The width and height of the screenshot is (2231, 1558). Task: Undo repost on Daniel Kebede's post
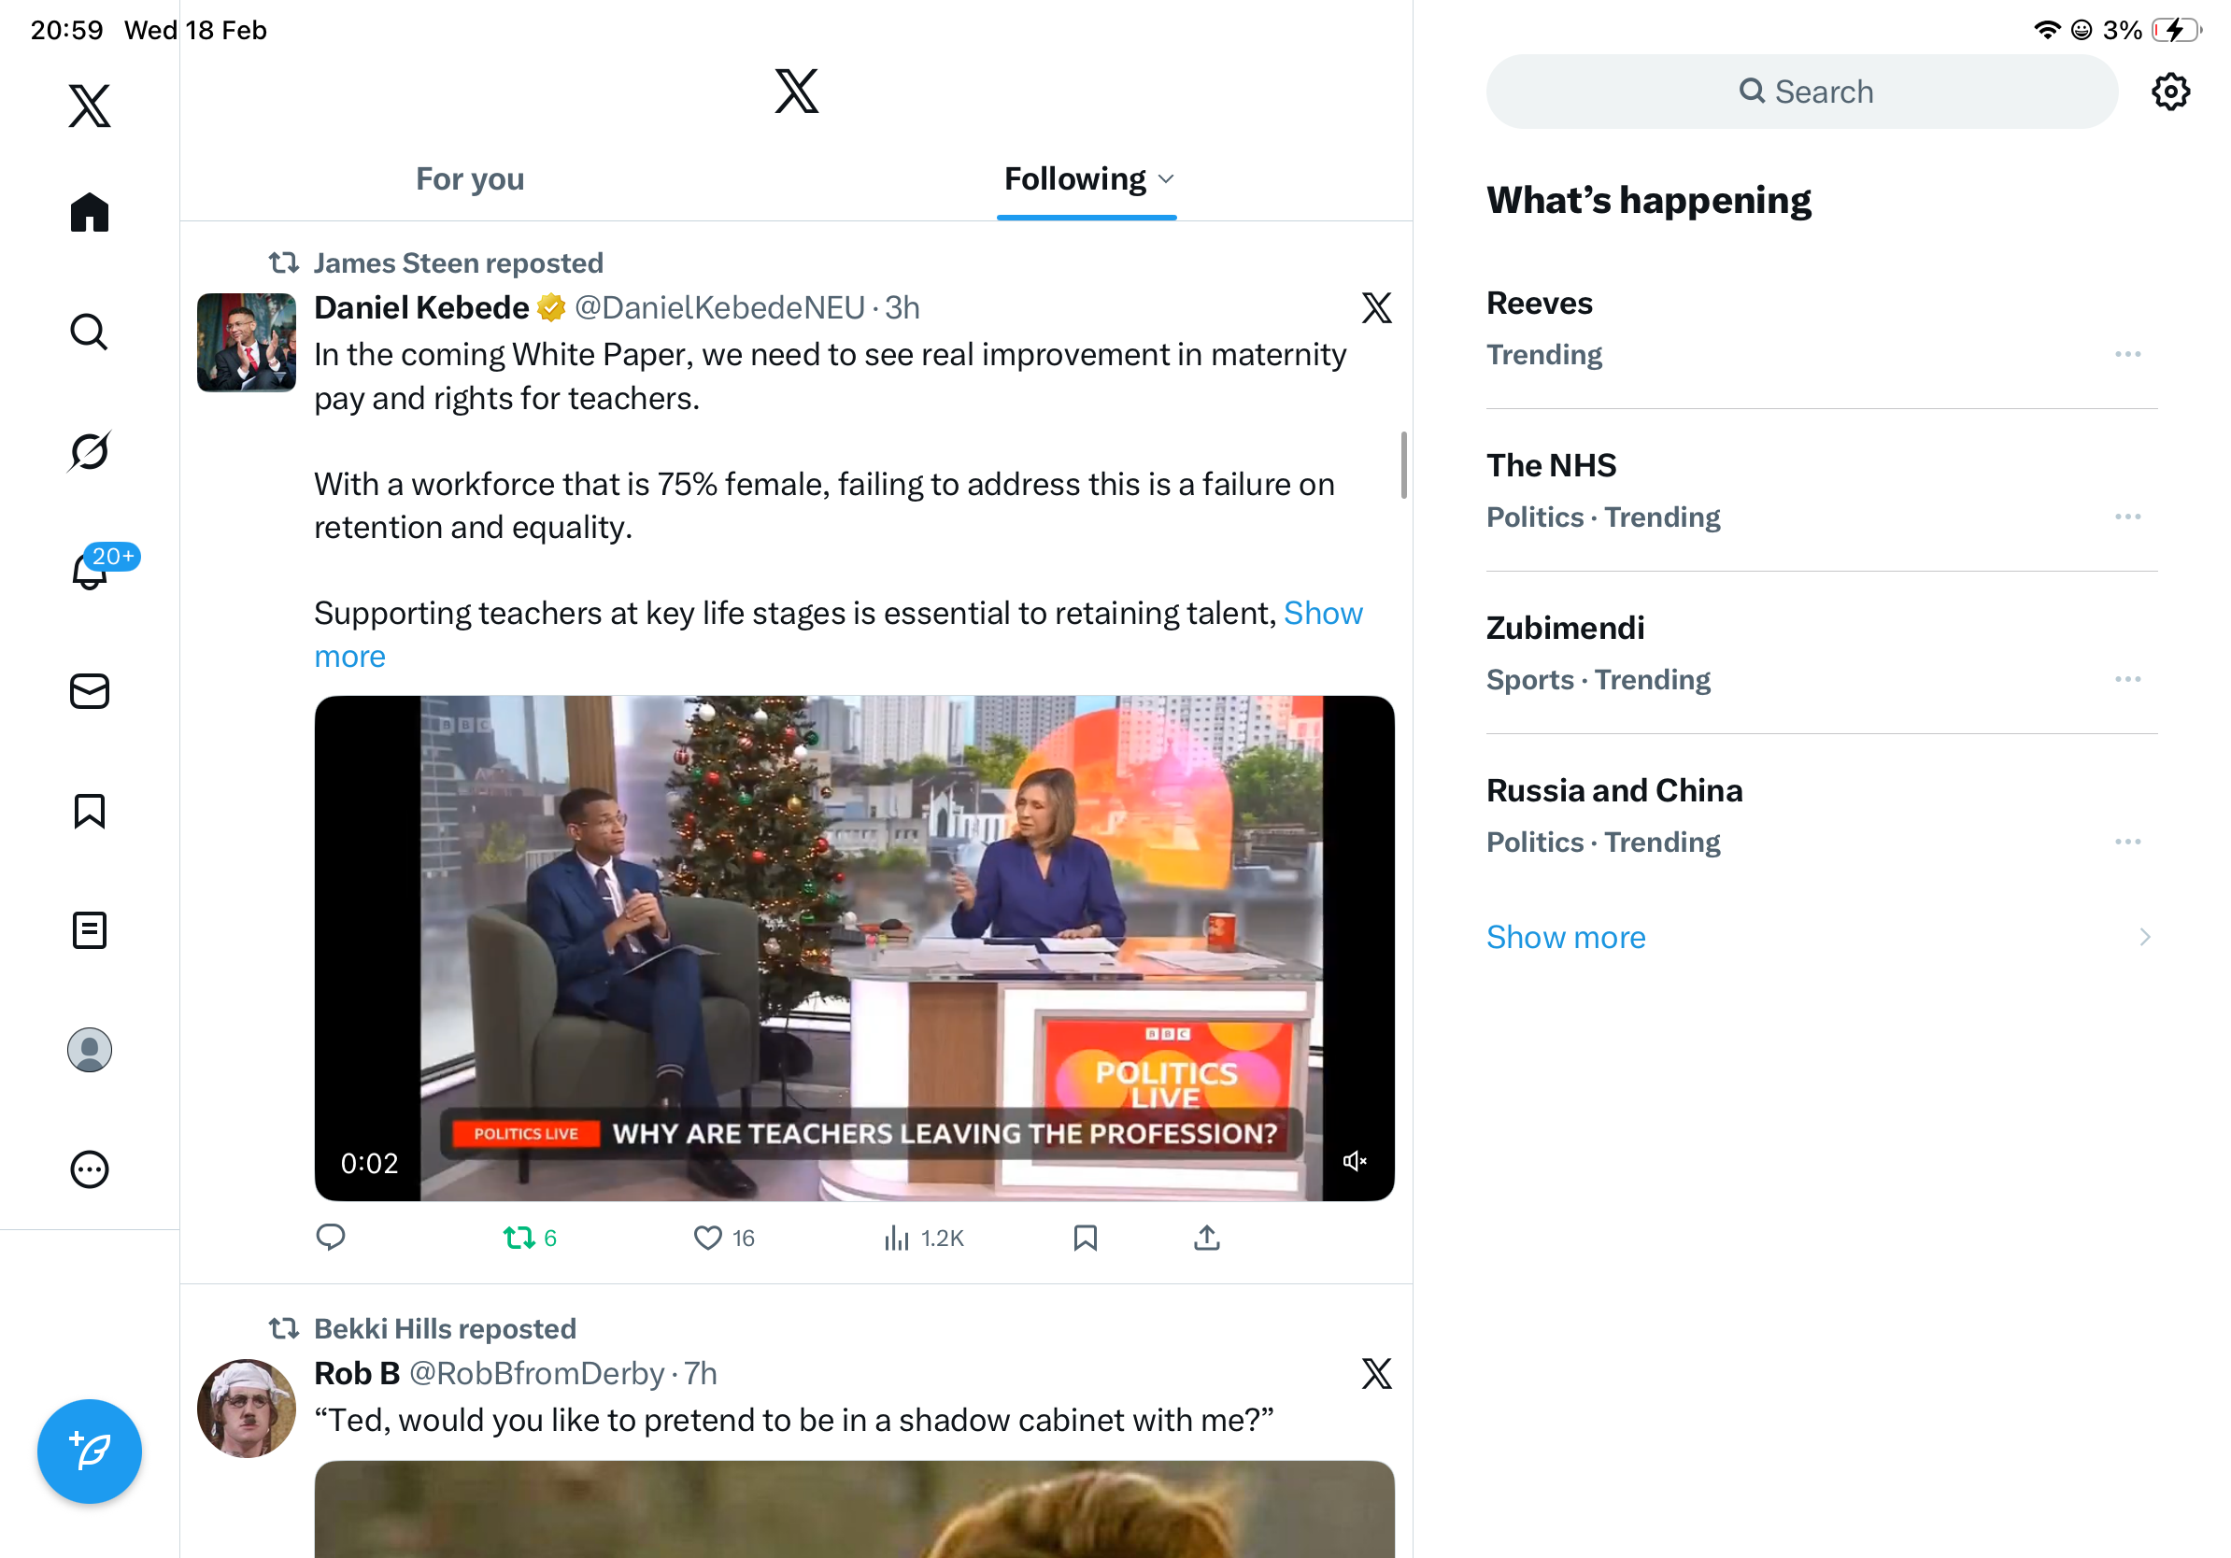(519, 1238)
